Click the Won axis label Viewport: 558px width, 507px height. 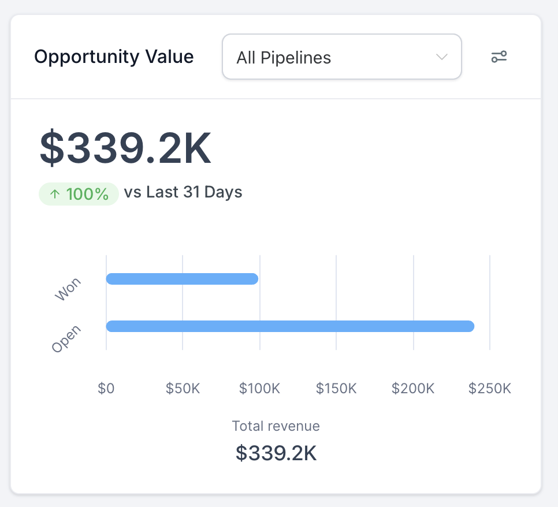[x=68, y=289]
